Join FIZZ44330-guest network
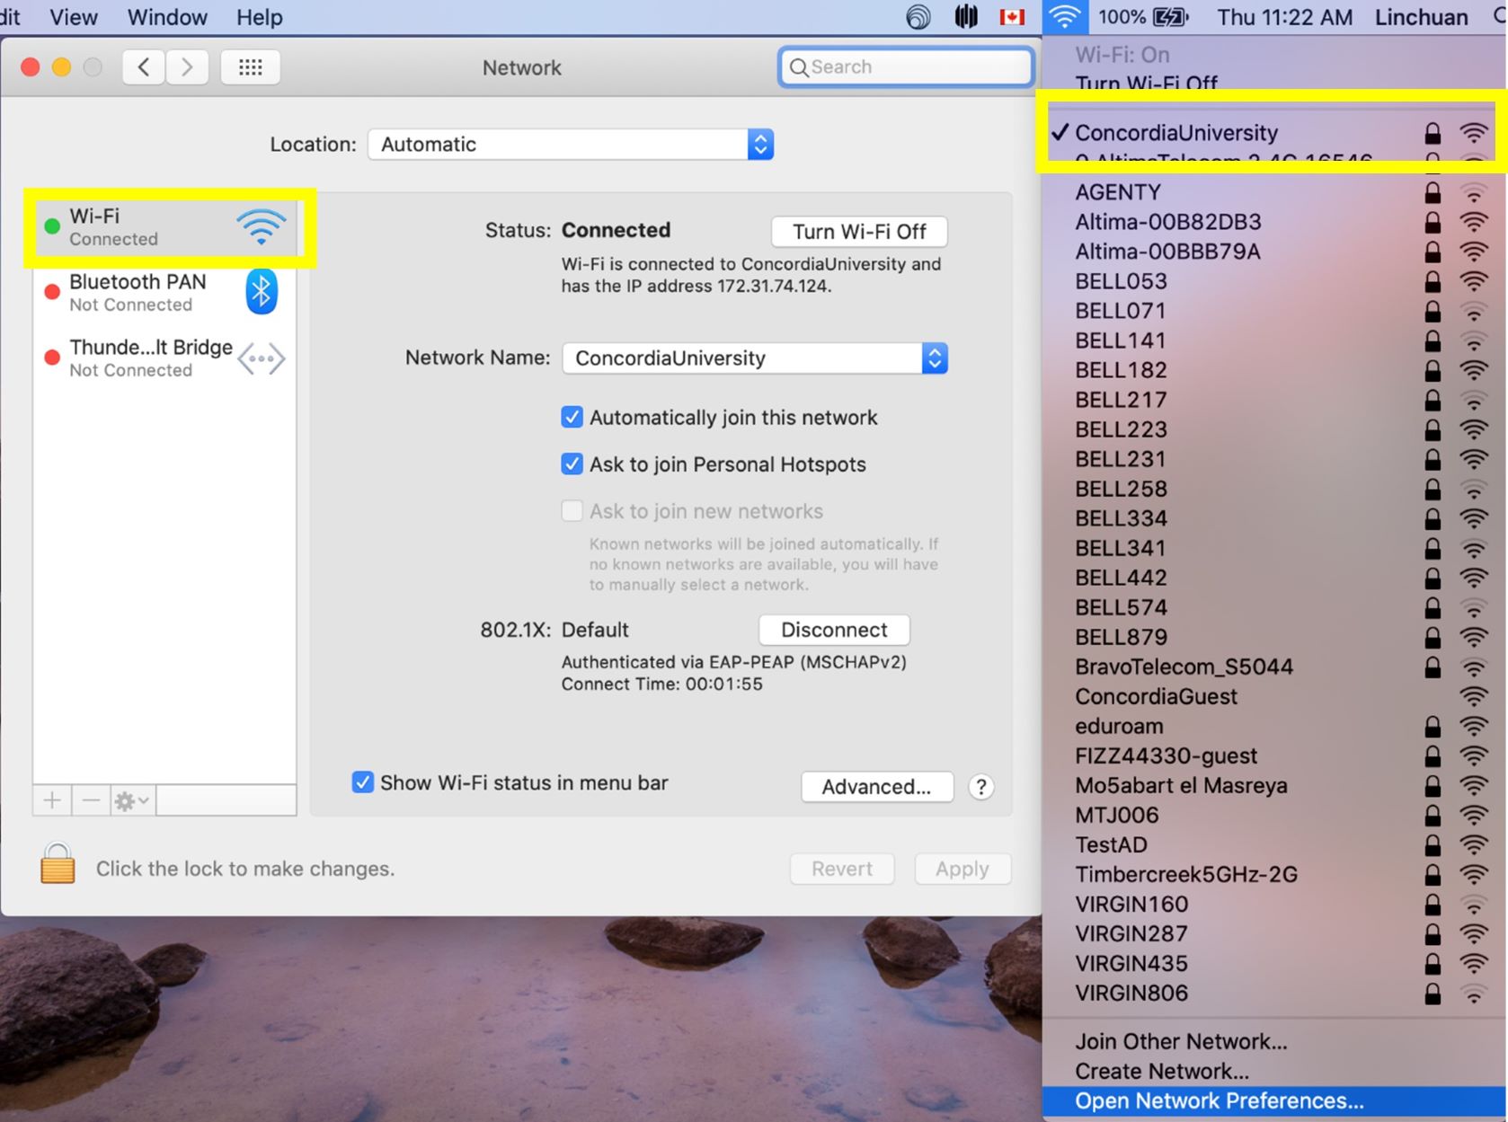Screen dimensions: 1508x1122 coord(1274,755)
